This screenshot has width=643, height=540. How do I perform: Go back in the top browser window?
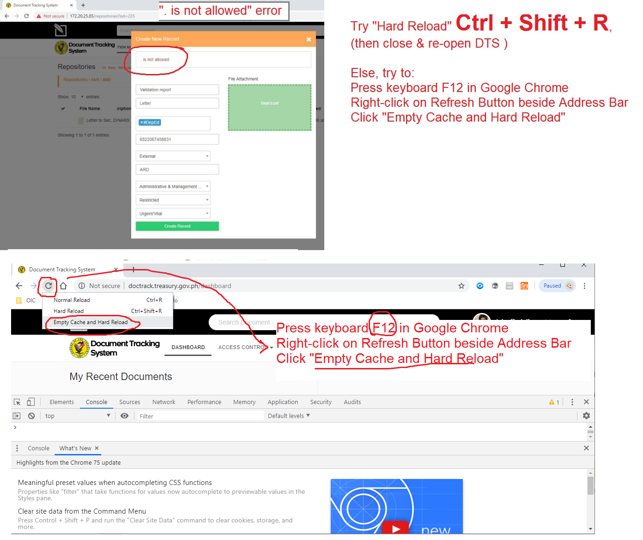point(6,16)
